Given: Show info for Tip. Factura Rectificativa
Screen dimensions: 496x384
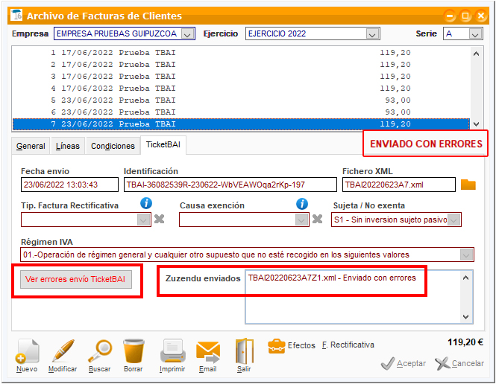Looking at the screenshot, I should point(146,203).
